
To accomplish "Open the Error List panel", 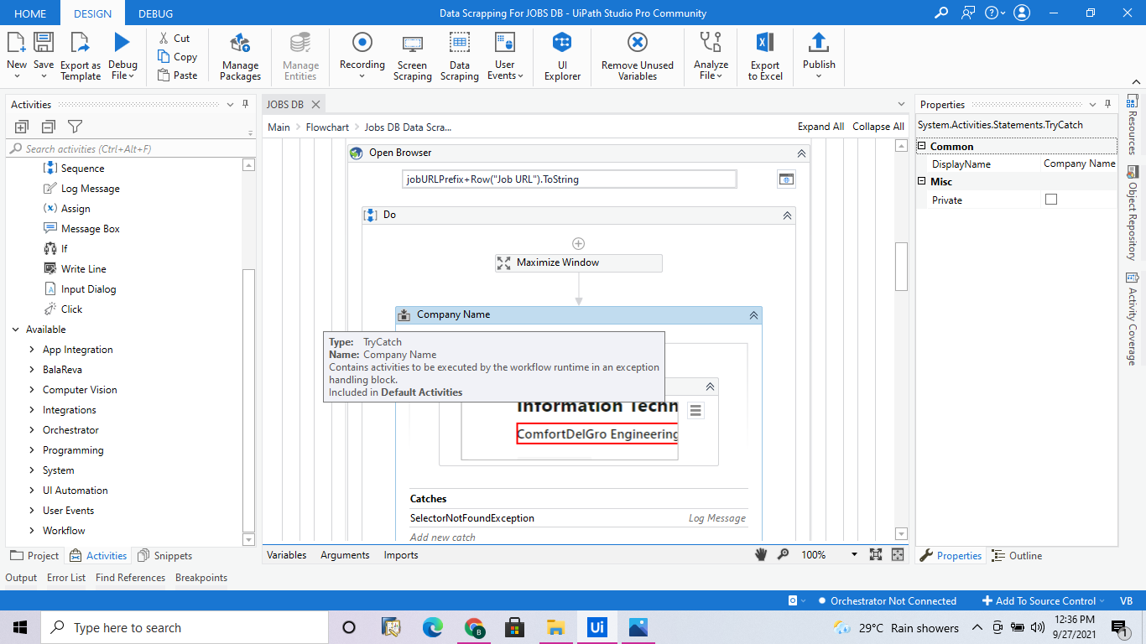I will [66, 578].
